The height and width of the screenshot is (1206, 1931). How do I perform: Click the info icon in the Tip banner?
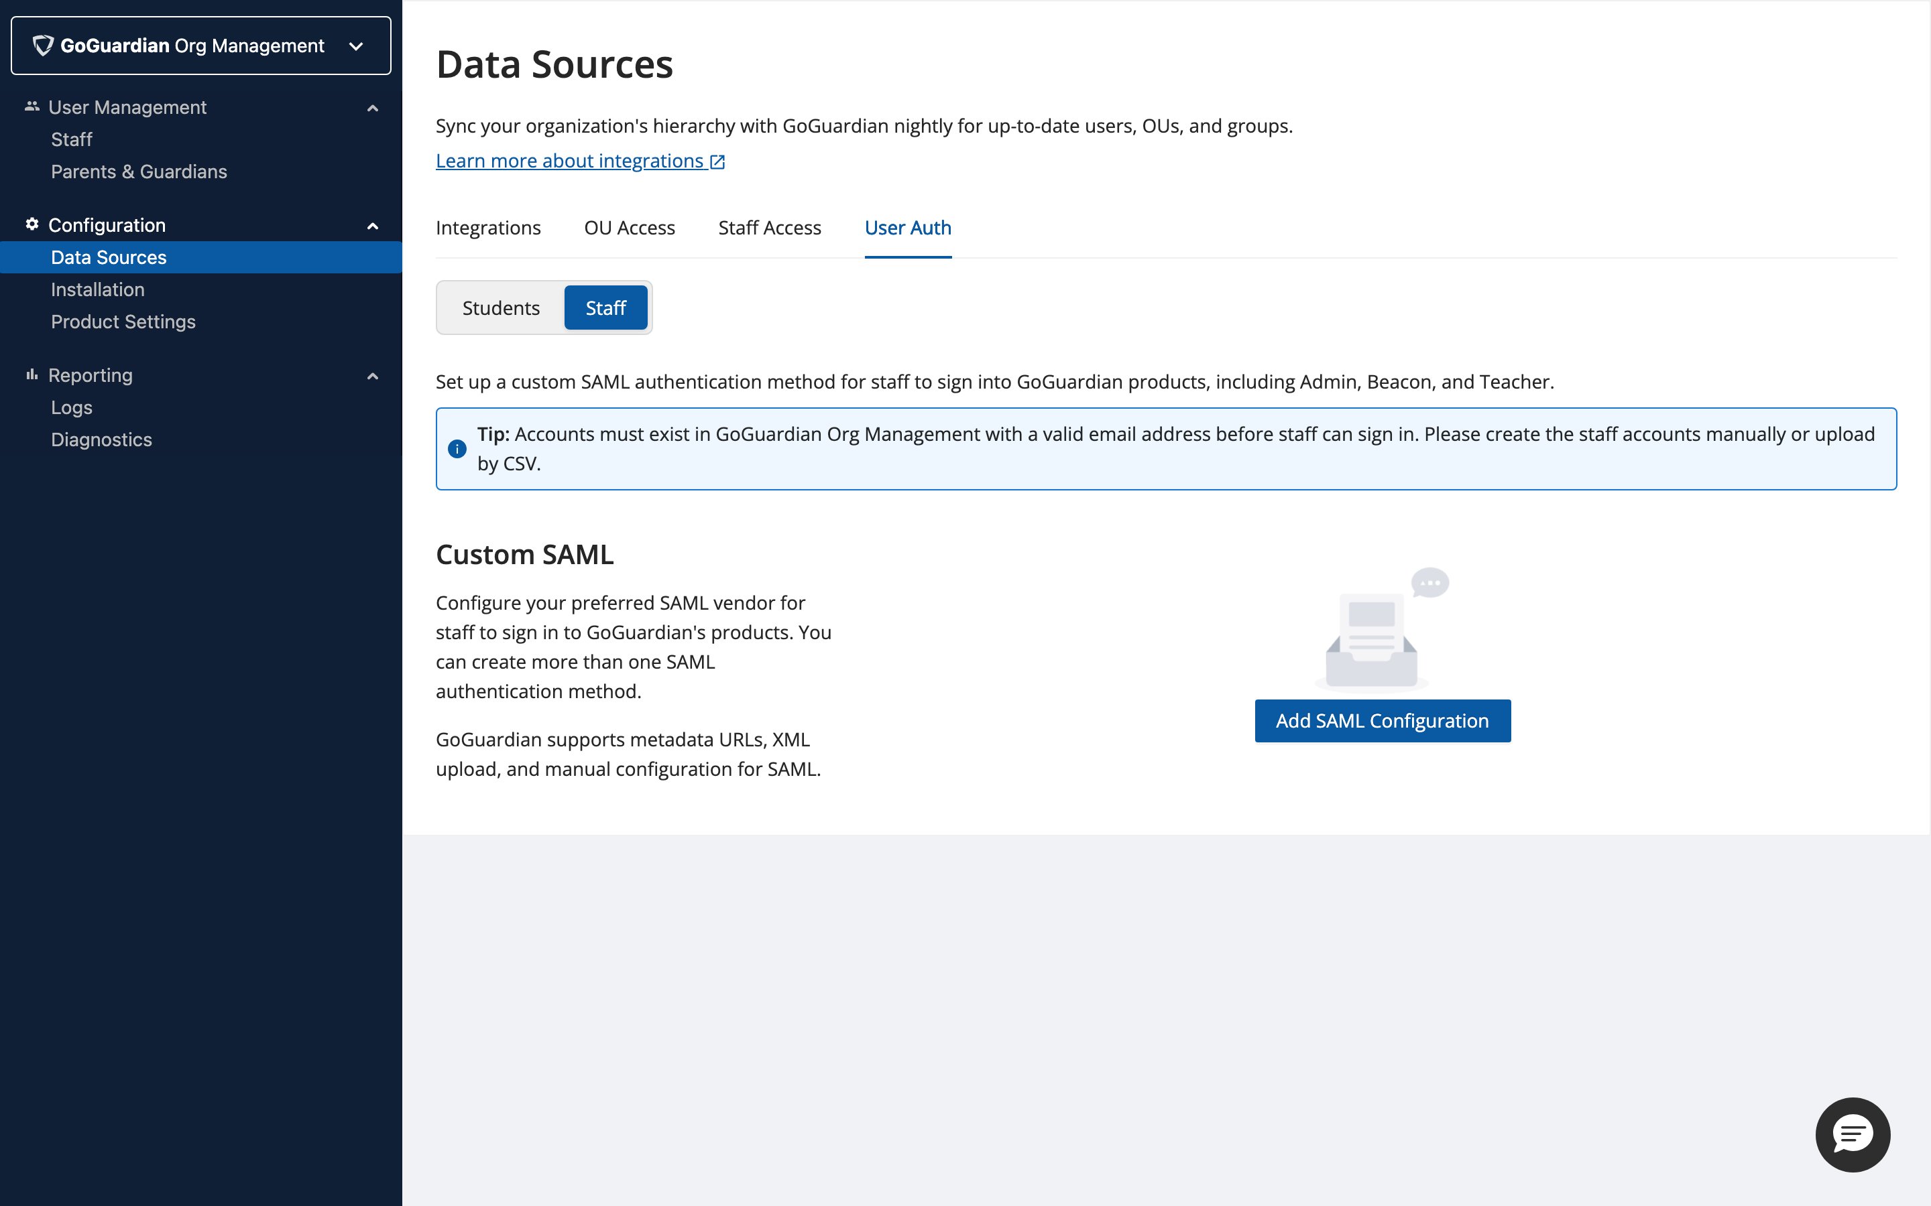click(x=457, y=449)
